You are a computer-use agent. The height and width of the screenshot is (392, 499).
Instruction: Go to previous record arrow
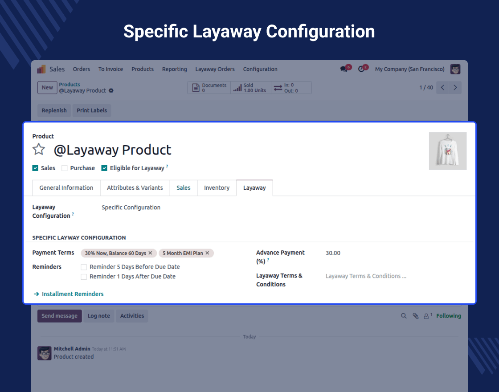(442, 87)
